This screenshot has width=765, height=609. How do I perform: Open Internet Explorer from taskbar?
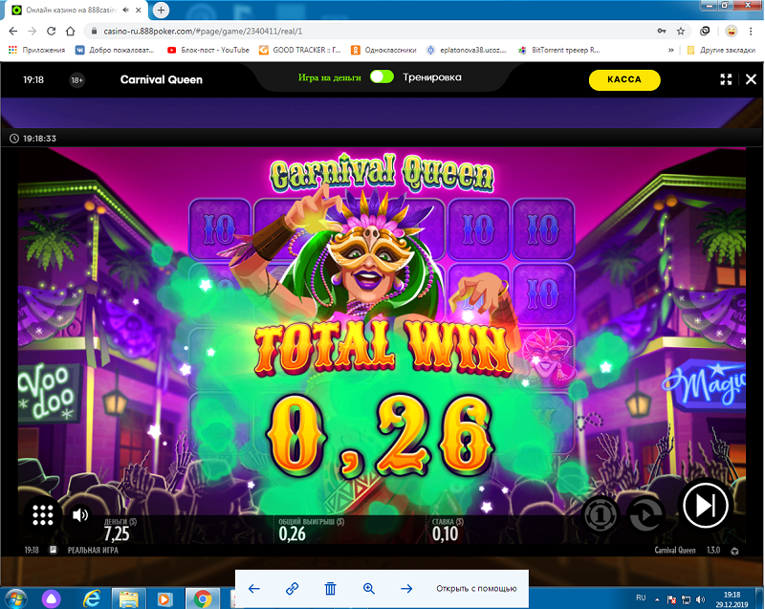92,598
